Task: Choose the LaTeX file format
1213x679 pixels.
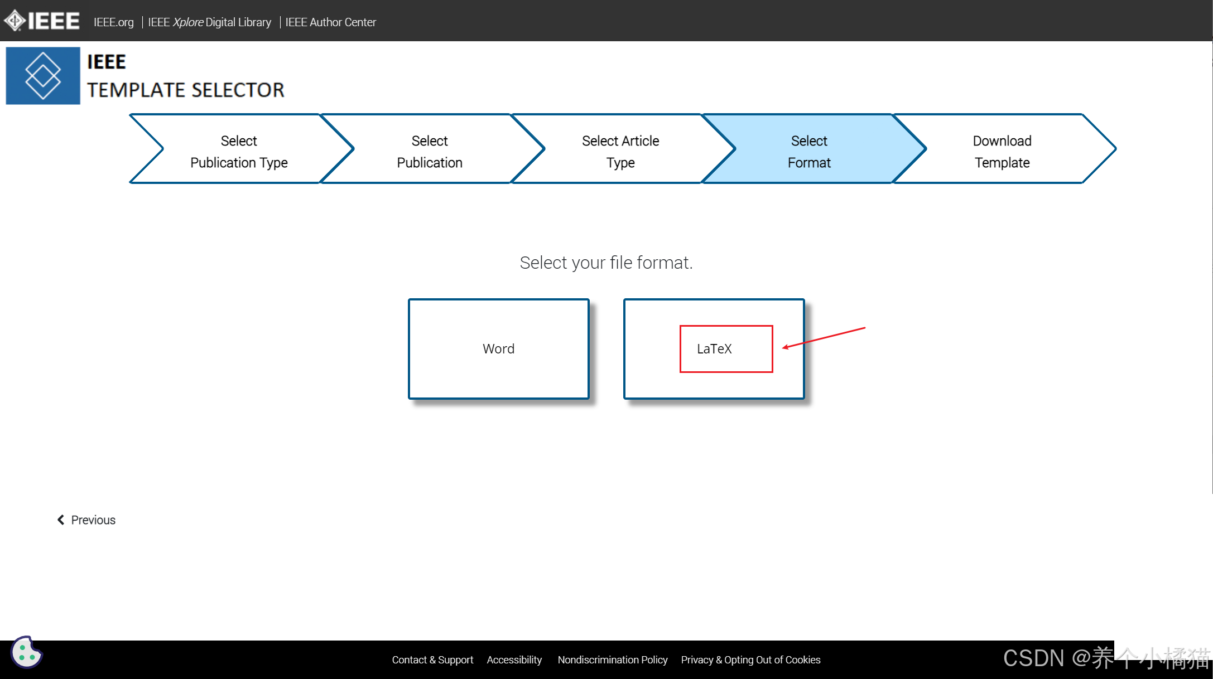Action: [714, 348]
